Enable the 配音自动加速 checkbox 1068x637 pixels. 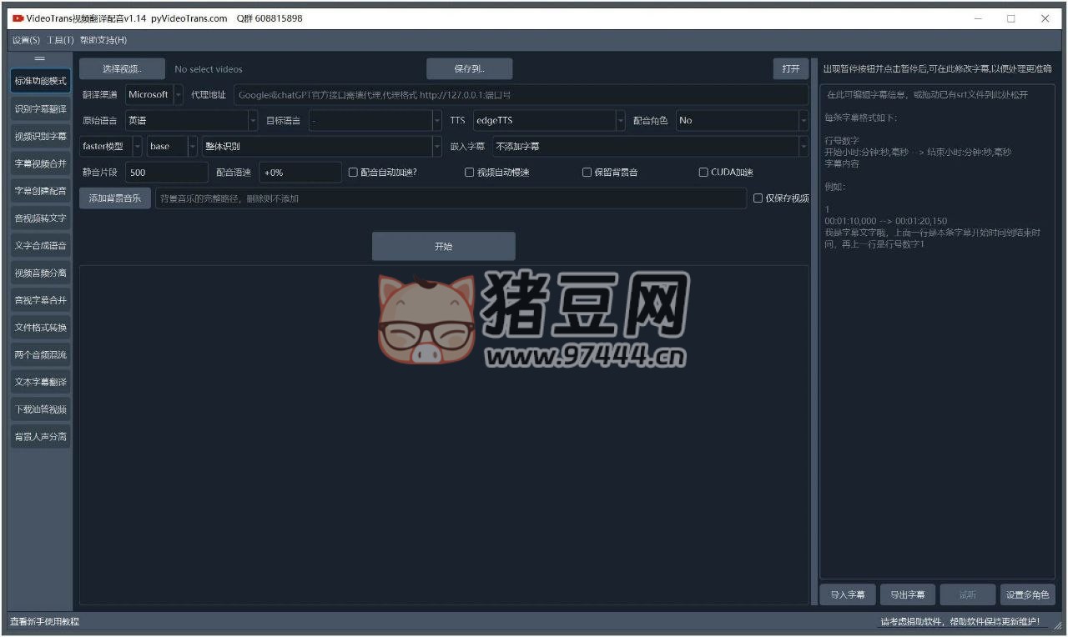353,173
